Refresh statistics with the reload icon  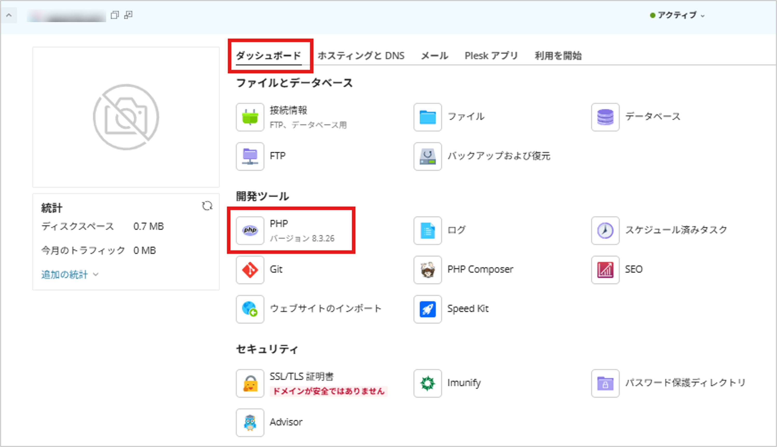[x=207, y=206]
